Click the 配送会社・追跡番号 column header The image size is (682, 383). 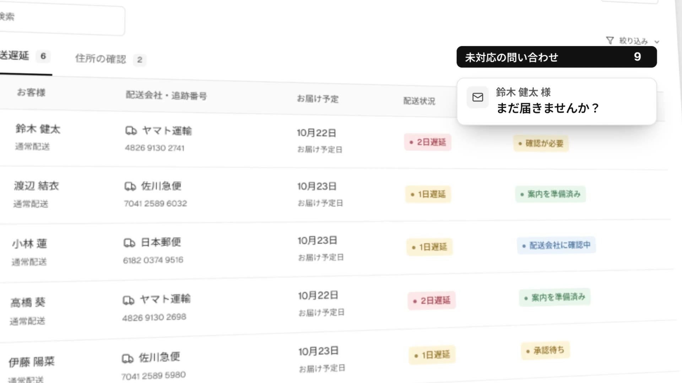[166, 95]
